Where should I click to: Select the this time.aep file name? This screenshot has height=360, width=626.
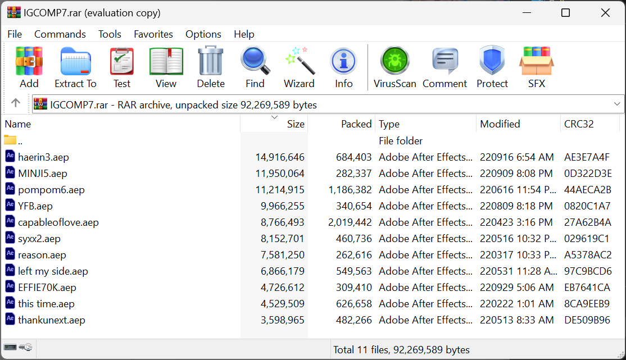pyautogui.click(x=46, y=304)
